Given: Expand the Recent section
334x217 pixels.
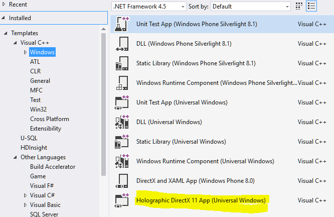Looking at the screenshot, I should tap(4, 4).
